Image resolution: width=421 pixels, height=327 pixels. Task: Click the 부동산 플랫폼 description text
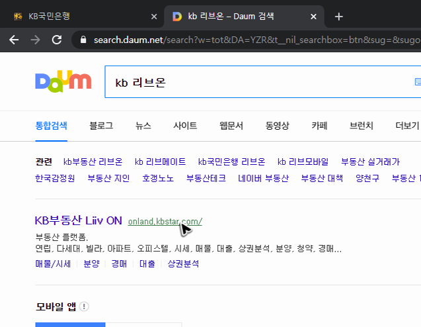[61, 237]
